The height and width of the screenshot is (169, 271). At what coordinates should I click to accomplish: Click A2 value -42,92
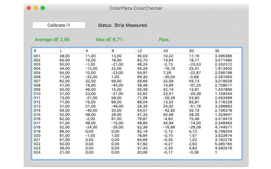coord(169,111)
